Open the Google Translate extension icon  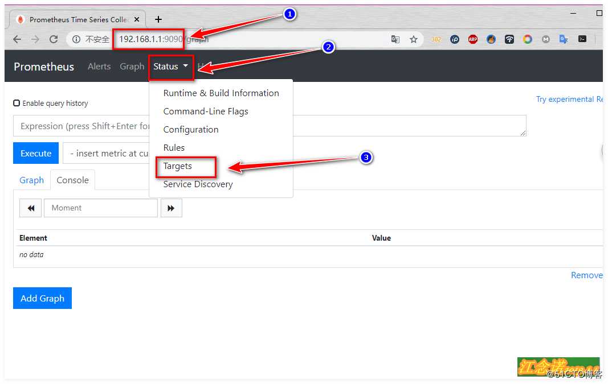tap(564, 39)
